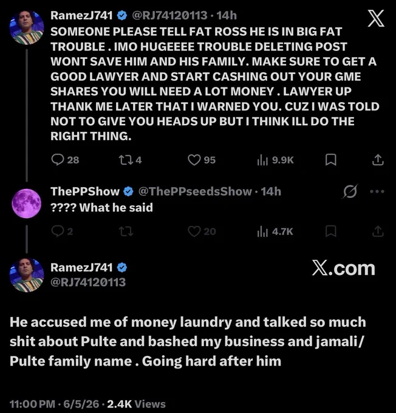Click the X logo at top right
This screenshot has width=396, height=413.
[376, 18]
